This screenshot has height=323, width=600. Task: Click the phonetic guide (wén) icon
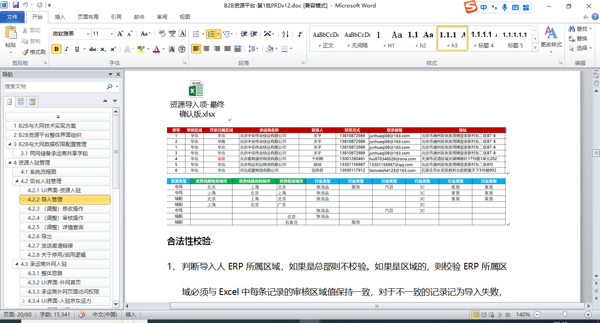[x=172, y=34]
